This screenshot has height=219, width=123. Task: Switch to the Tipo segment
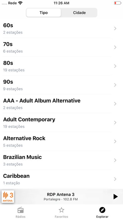pyautogui.click(x=44, y=13)
